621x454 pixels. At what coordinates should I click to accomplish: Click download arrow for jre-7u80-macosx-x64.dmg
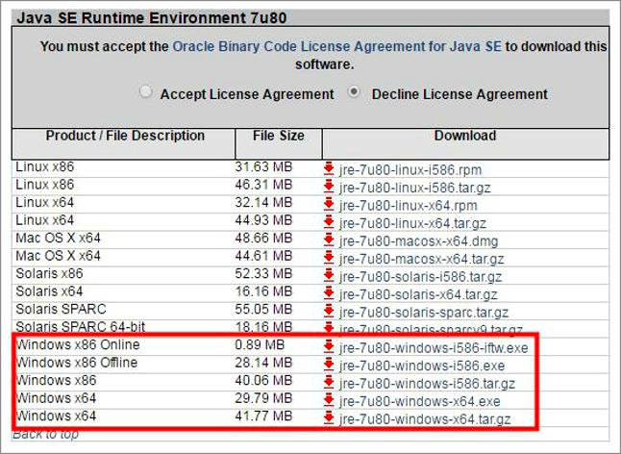(x=329, y=240)
